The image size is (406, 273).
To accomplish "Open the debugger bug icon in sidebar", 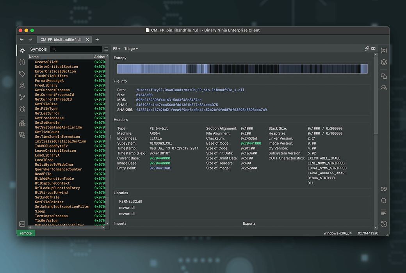I will (x=22, y=109).
